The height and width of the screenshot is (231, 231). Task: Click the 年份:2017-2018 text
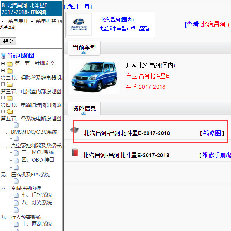click(146, 87)
